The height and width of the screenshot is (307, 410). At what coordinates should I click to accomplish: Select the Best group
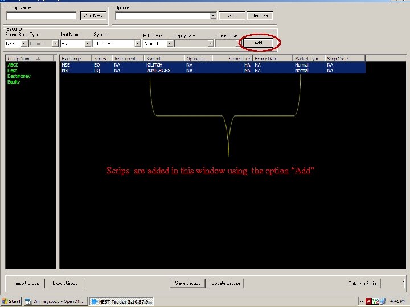[x=13, y=70]
